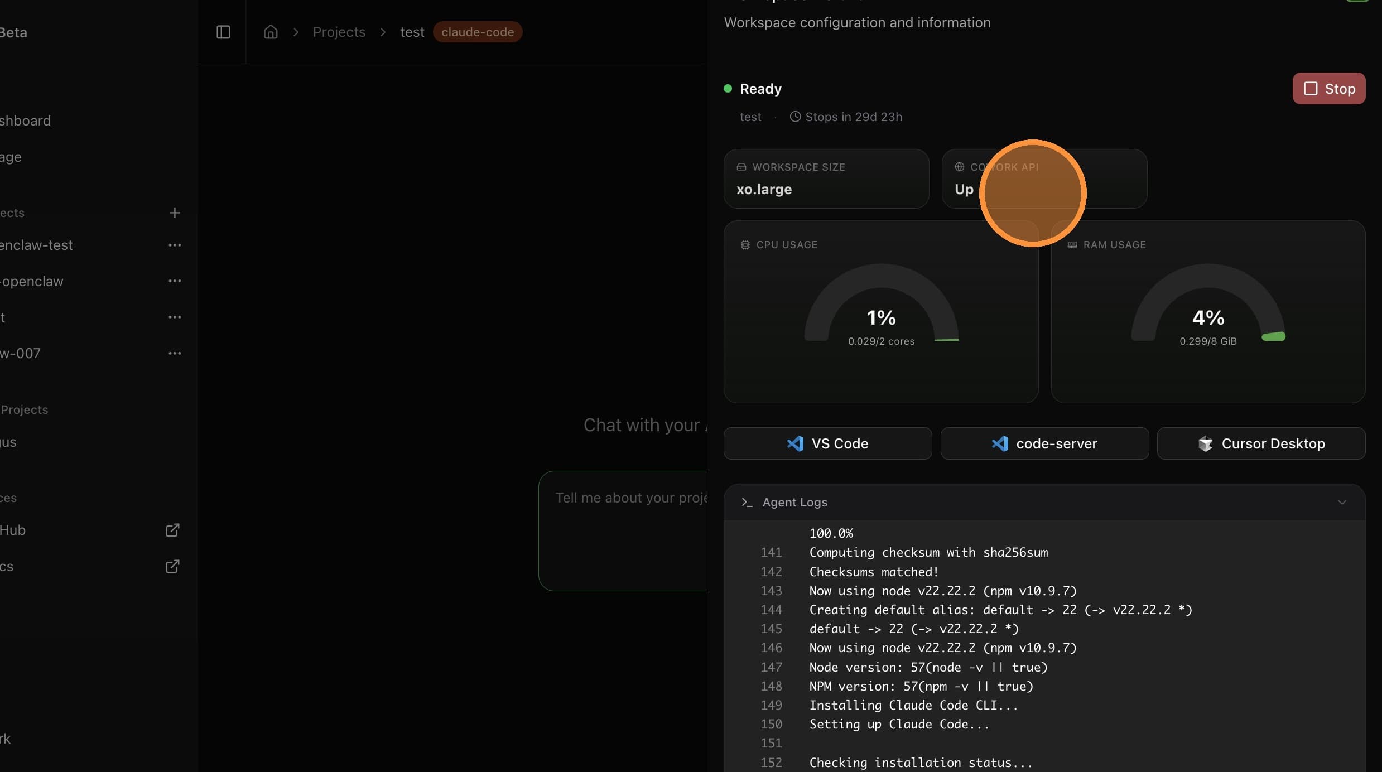
Task: Click the RAM Usage memory icon
Action: click(1072, 244)
